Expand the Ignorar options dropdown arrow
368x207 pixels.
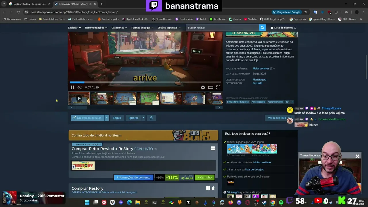tap(143, 118)
